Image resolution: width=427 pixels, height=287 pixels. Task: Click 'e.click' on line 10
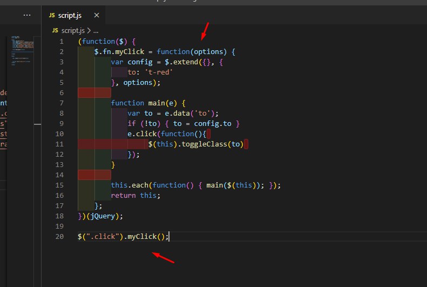[142, 134]
